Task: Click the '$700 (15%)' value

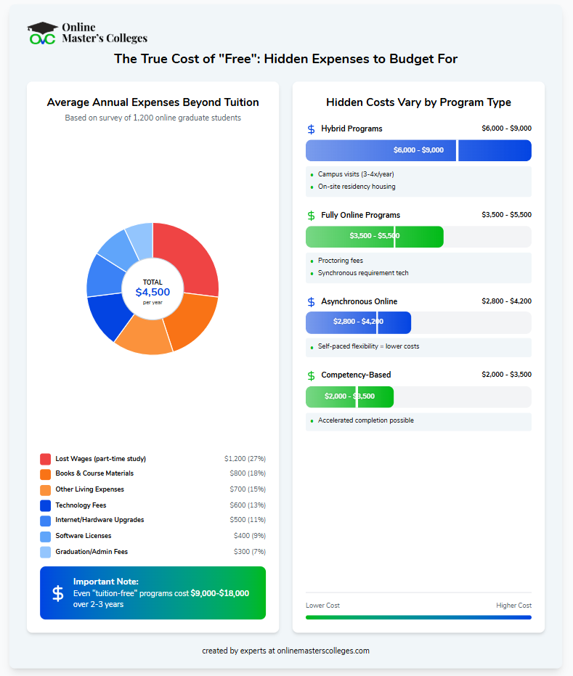Action: (x=248, y=489)
